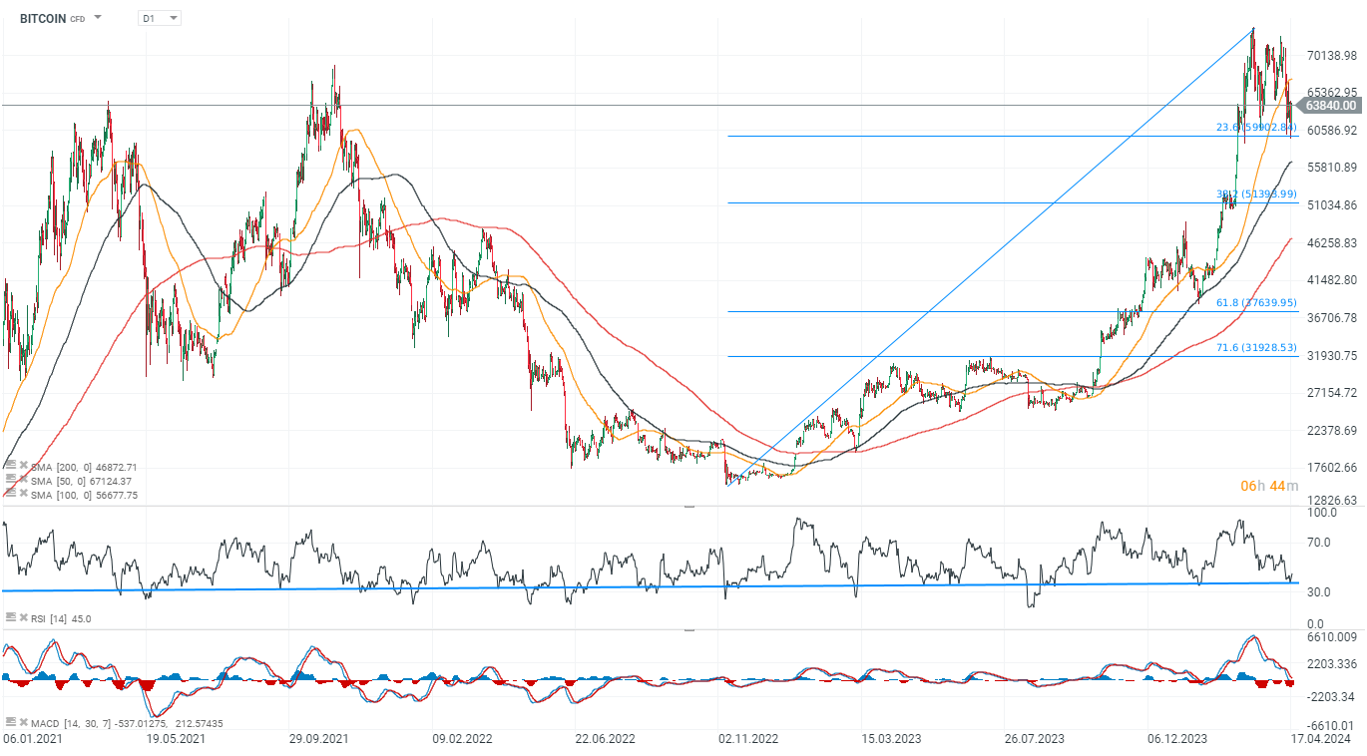Click the -2203.34 value on the MACD axis

(x=1331, y=696)
